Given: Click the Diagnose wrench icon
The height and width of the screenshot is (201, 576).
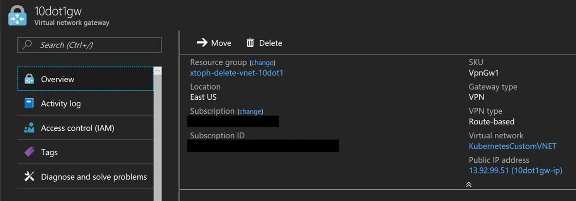Looking at the screenshot, I should pyautogui.click(x=29, y=177).
